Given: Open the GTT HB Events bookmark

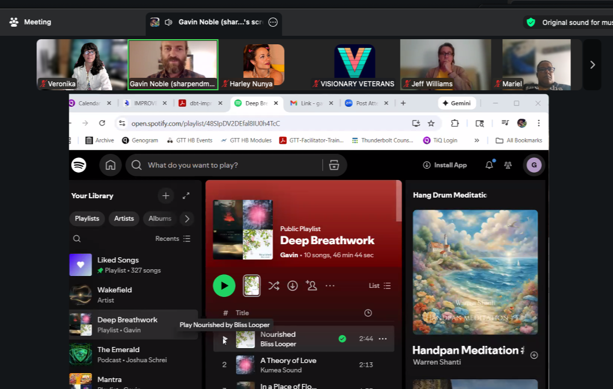Looking at the screenshot, I should pos(190,140).
